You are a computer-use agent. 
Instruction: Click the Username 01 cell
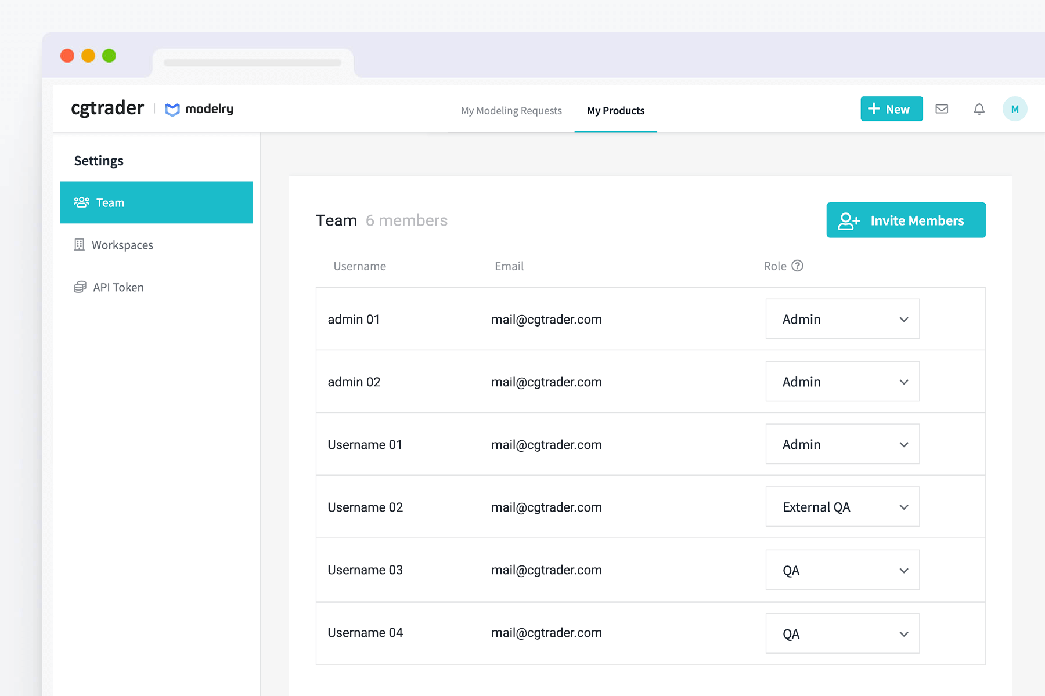pyautogui.click(x=365, y=445)
